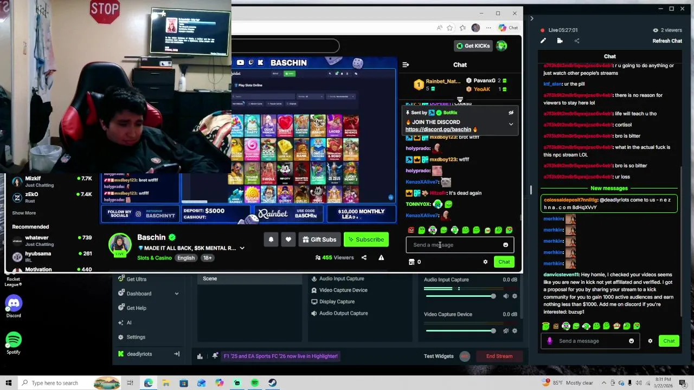The image size is (694, 390).
Task: Unmute Video Capture Device in mixer
Action: click(x=506, y=331)
